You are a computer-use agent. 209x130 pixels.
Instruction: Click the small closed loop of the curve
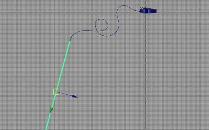point(102,25)
